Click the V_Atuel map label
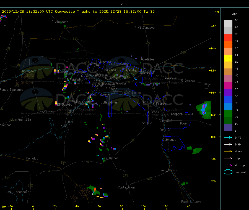 pos(142,102)
